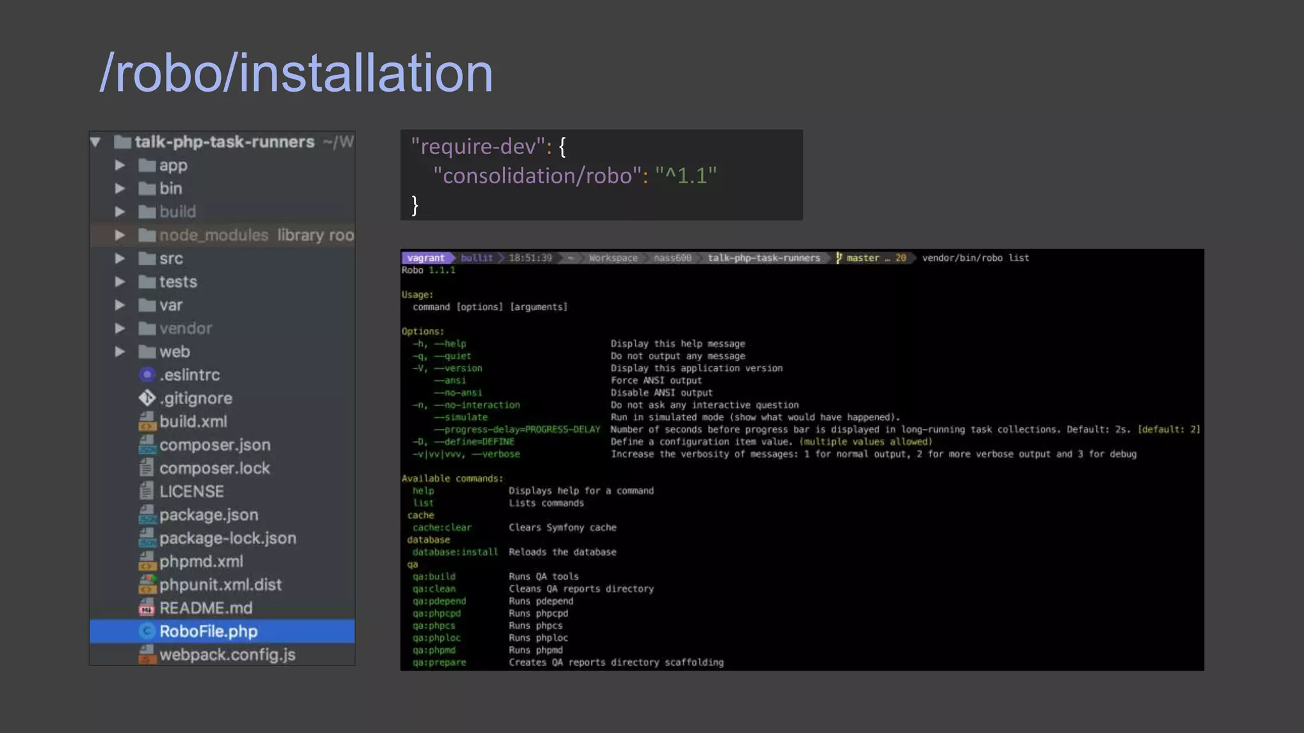Image resolution: width=1304 pixels, height=733 pixels.
Task: Click the database:install command in terminal
Action: [x=455, y=552]
